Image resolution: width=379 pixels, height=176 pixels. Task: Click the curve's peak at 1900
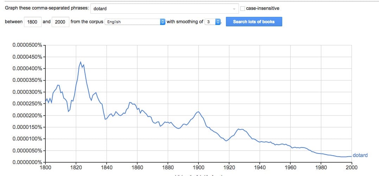click(198, 112)
